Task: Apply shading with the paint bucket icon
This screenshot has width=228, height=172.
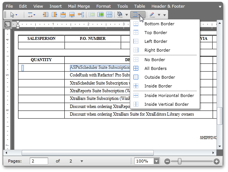Action: coord(120,15)
